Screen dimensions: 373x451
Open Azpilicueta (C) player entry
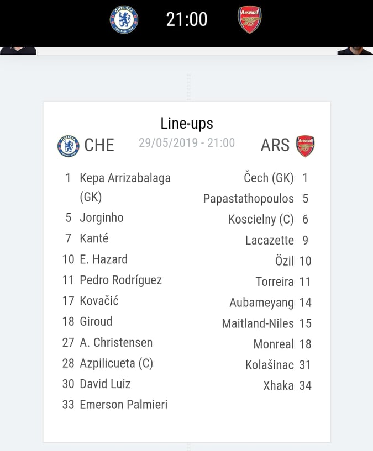coord(117,363)
